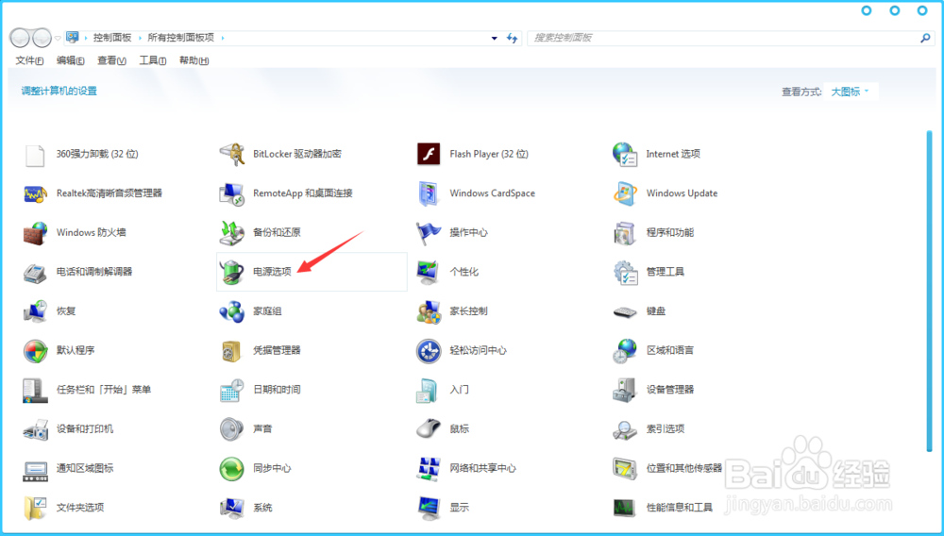
Task: Open Windows 防火墙 brick wall icon
Action: point(35,233)
